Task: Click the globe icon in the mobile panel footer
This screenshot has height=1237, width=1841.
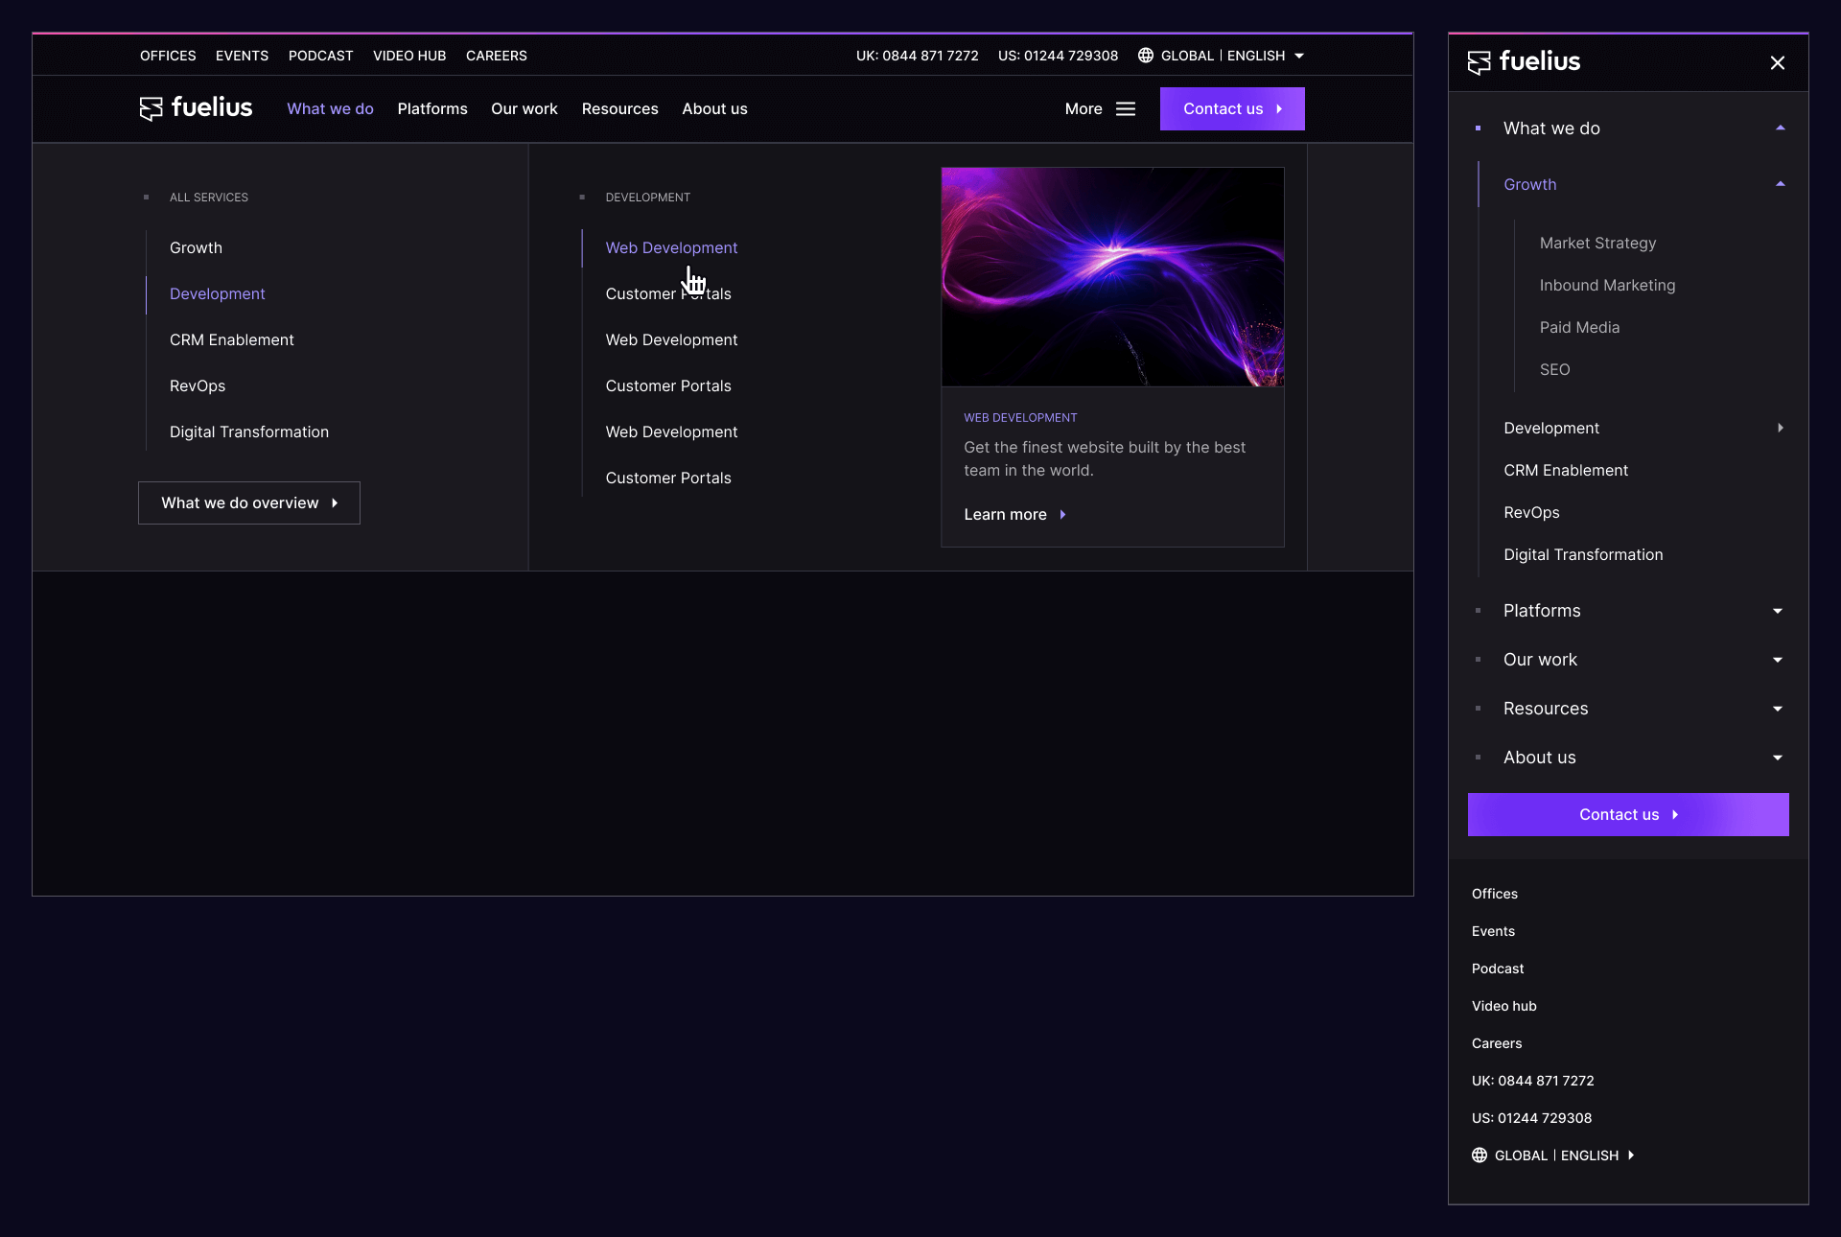Action: (x=1480, y=1155)
